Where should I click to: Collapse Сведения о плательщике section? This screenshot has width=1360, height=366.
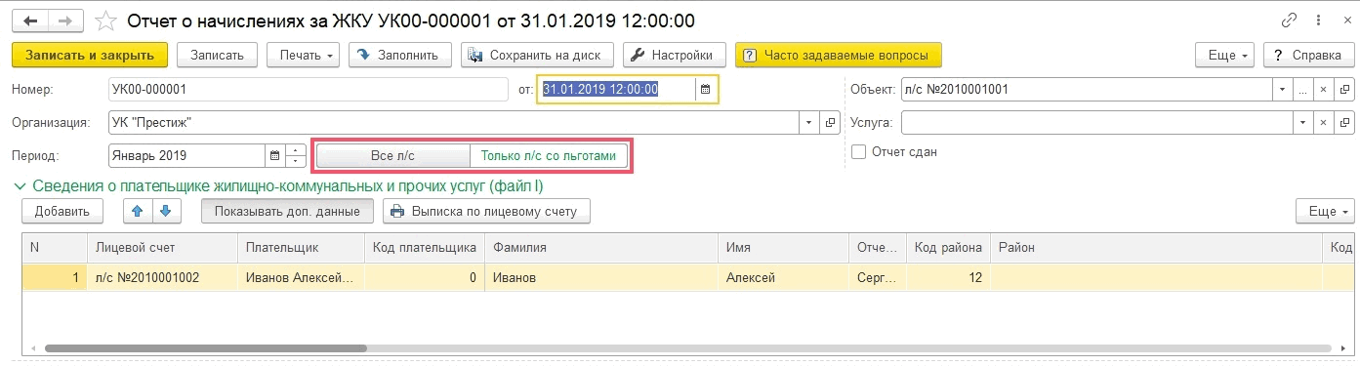click(20, 185)
